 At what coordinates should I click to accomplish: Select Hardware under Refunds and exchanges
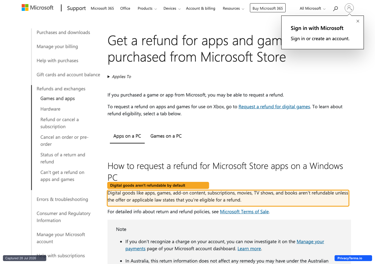point(50,109)
